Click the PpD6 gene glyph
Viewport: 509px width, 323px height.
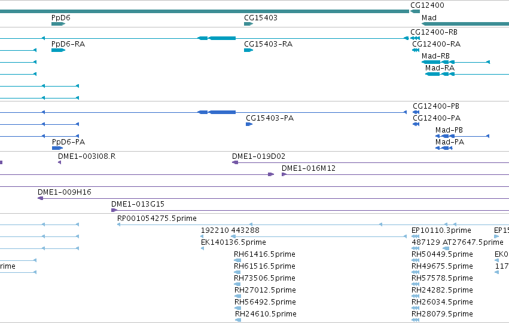point(58,24)
